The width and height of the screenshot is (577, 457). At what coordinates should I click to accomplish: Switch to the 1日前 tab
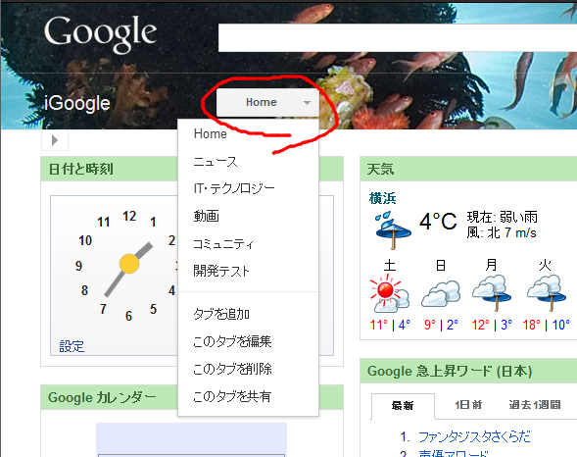(468, 405)
